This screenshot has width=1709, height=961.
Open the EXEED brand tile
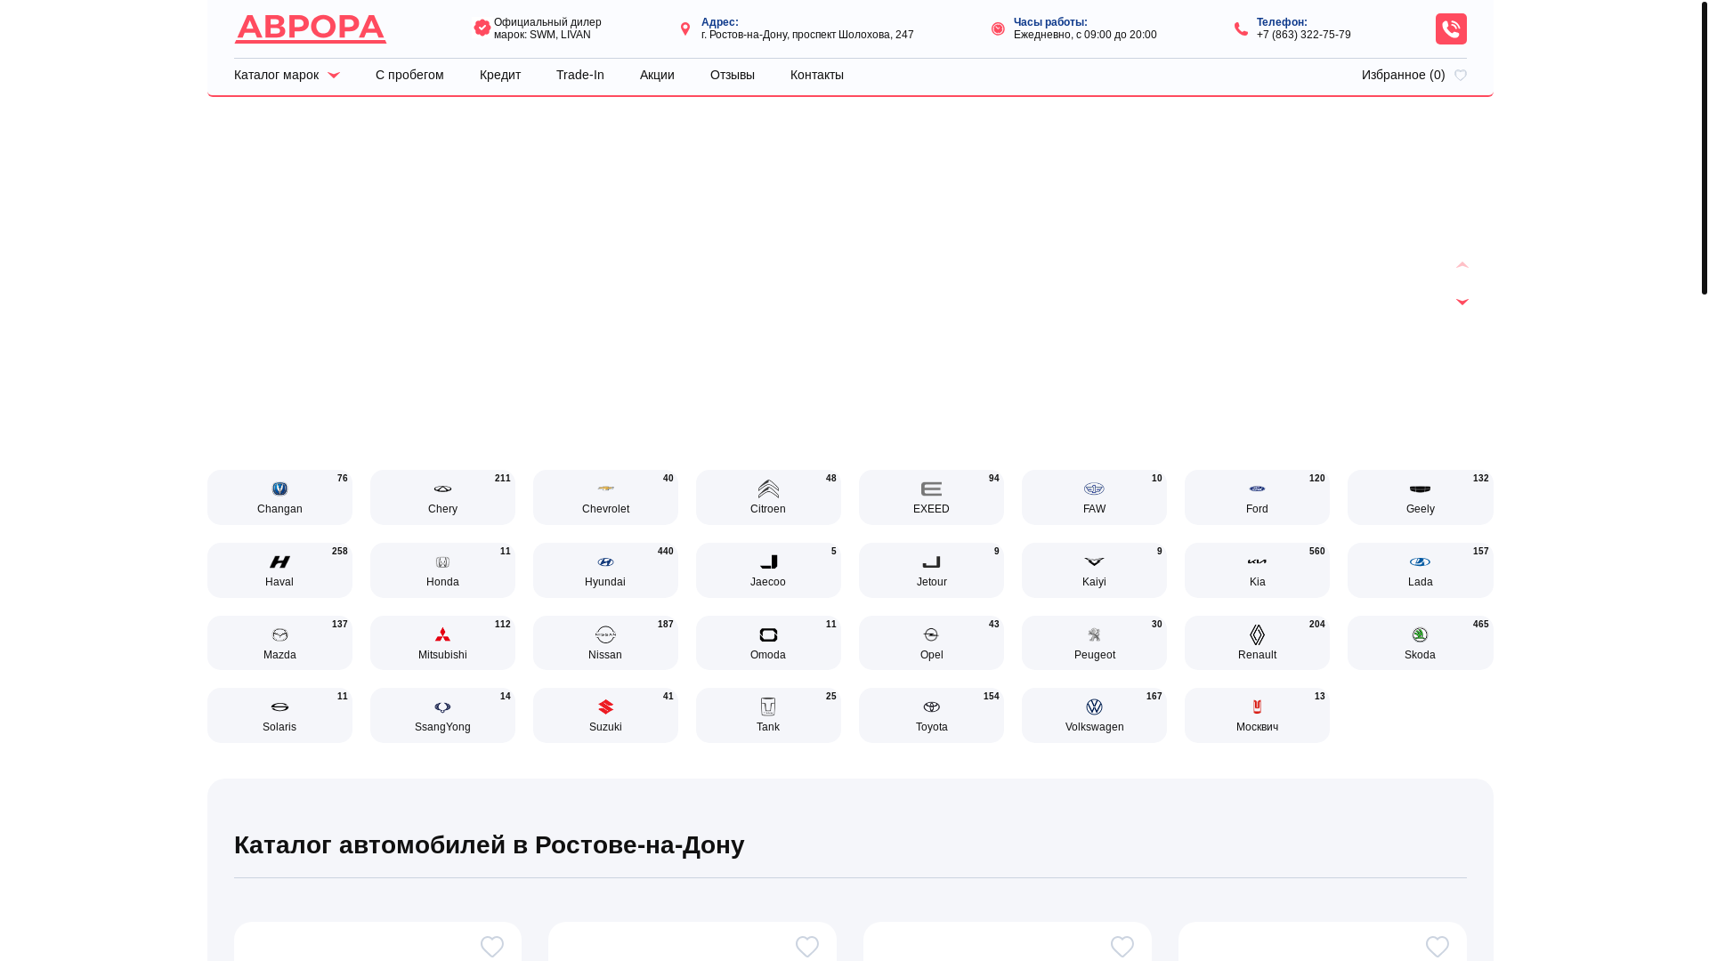pyautogui.click(x=931, y=497)
